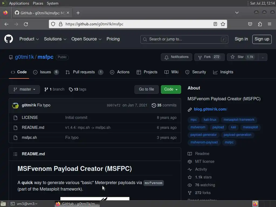
Task: Close the GitHub msfpc tab
Action: click(68, 13)
